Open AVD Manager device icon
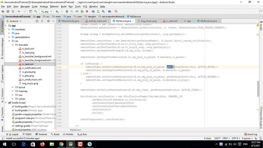This screenshot has height=148, width=263. tap(98, 12)
